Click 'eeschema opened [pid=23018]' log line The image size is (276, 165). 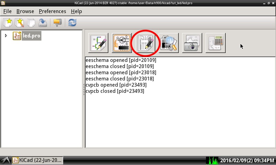[121, 73]
